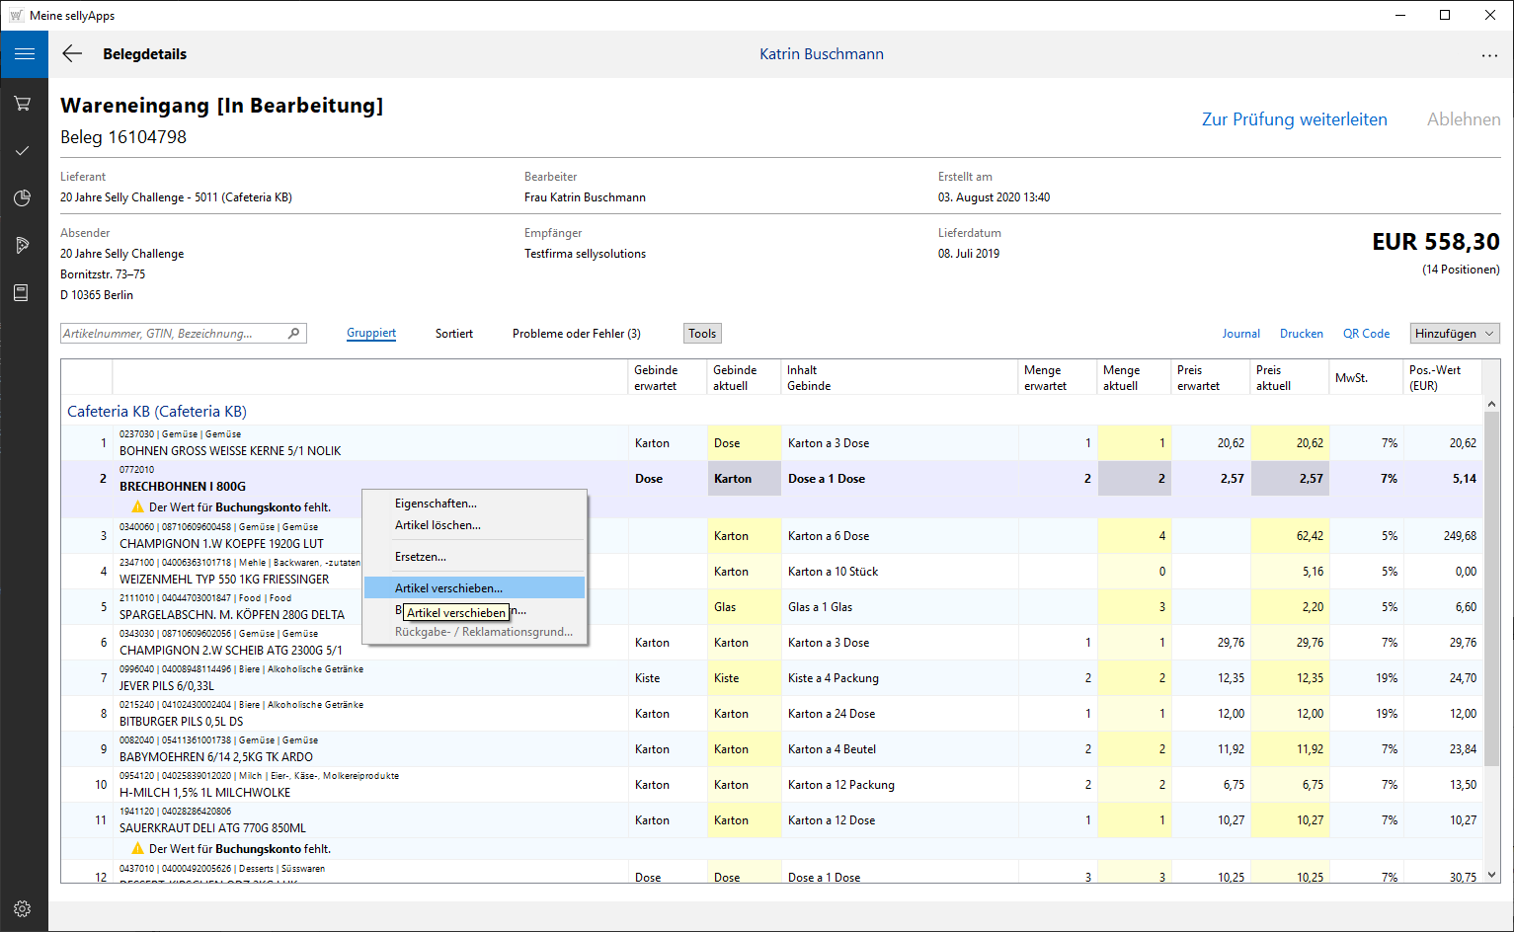Click the search magnifier icon

coord(293,334)
